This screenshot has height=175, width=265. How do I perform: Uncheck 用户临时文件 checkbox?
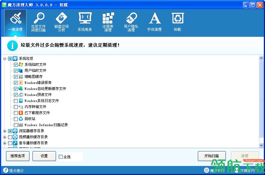pos(16,71)
